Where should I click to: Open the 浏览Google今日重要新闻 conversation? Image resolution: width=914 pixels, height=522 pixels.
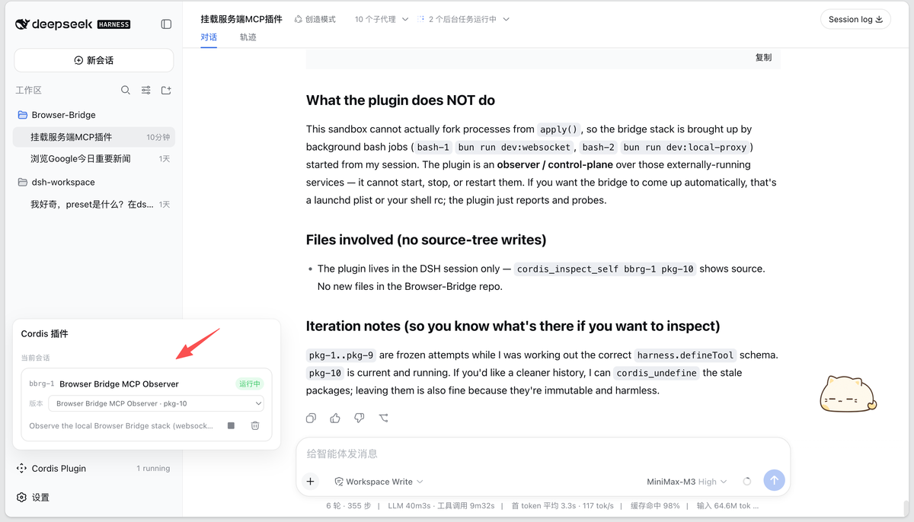(x=94, y=159)
